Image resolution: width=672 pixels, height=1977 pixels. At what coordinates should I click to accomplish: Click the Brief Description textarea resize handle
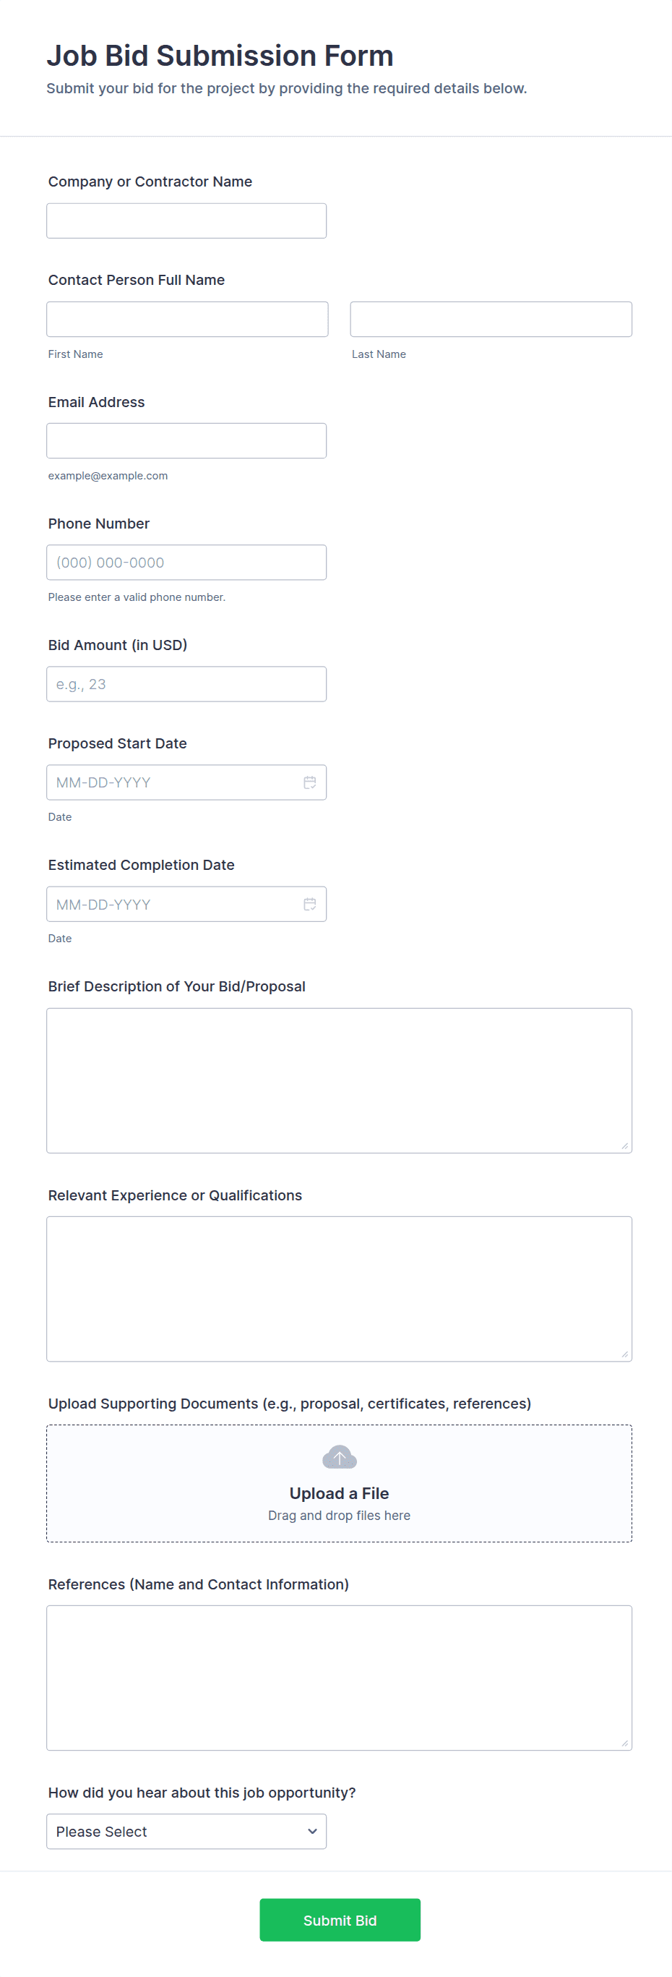[624, 1145]
